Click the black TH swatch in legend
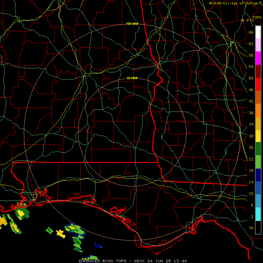263x263 pixels. (x=258, y=227)
